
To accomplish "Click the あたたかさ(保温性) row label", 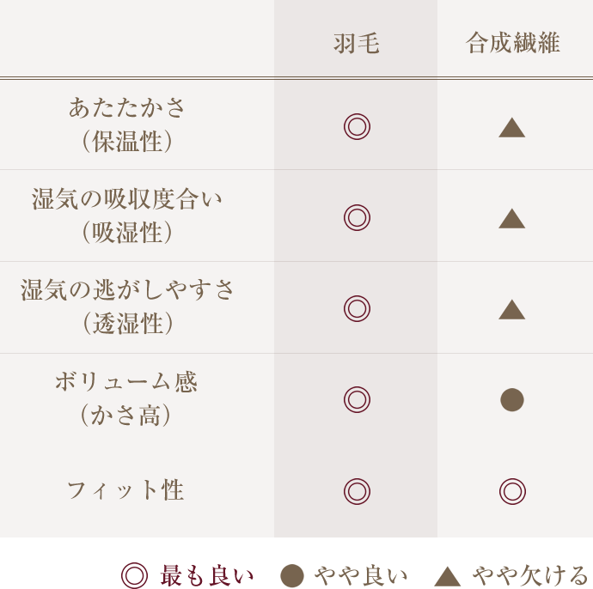I will [127, 124].
